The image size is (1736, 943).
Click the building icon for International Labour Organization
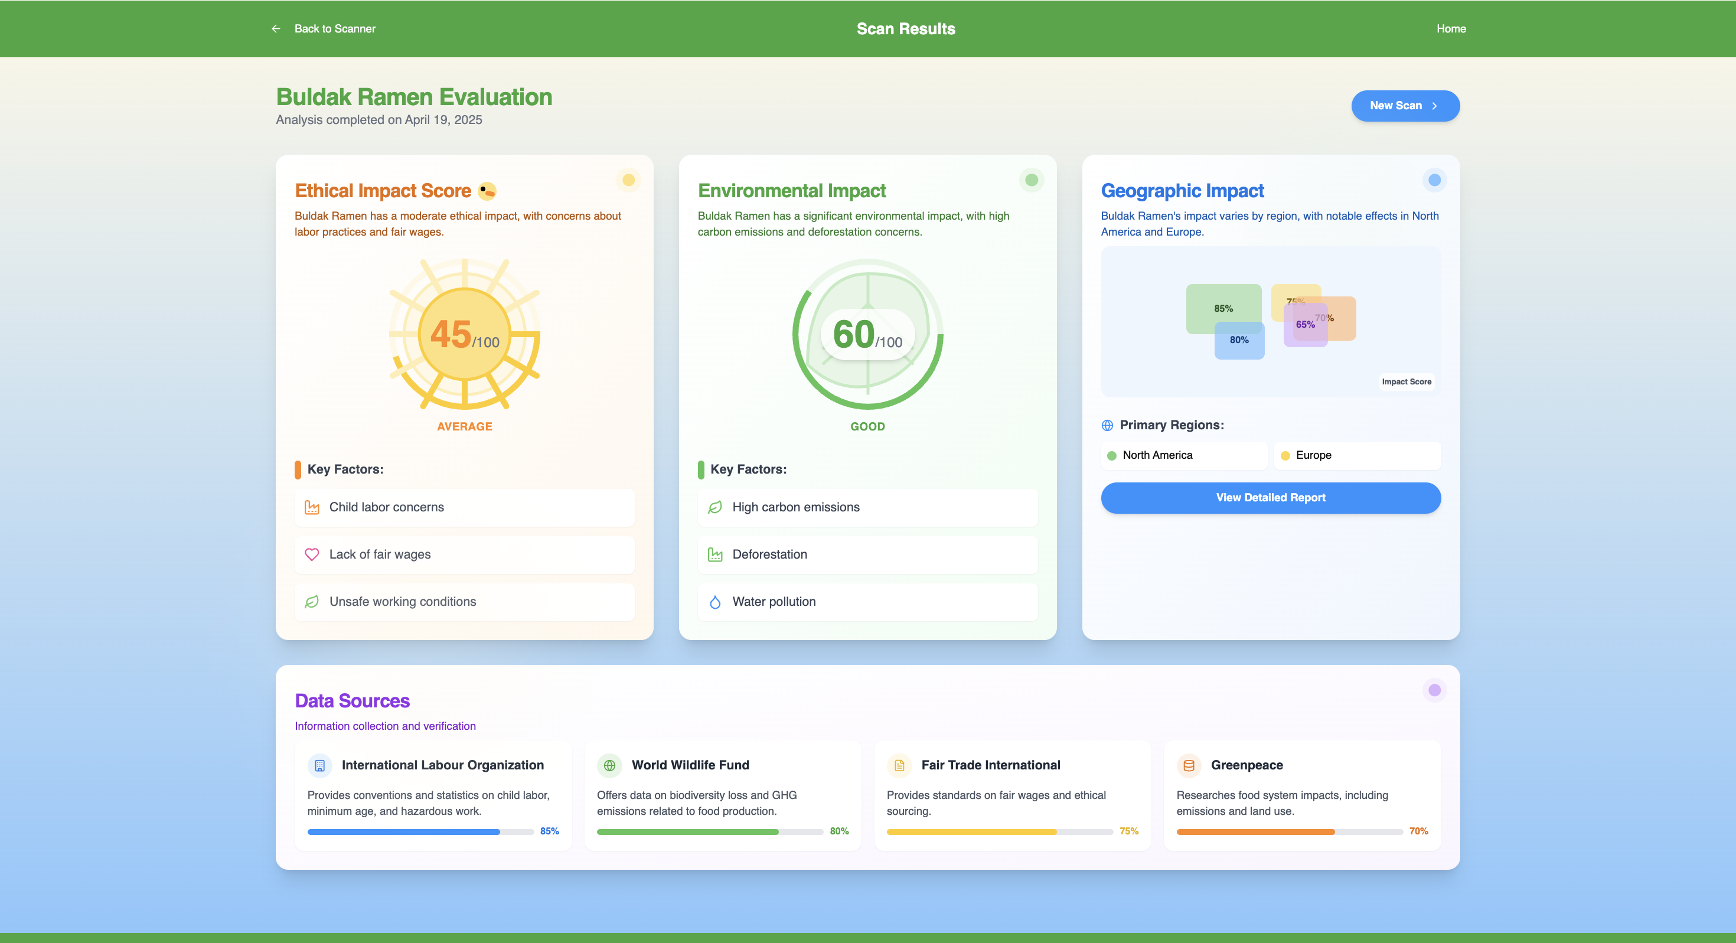click(x=320, y=765)
